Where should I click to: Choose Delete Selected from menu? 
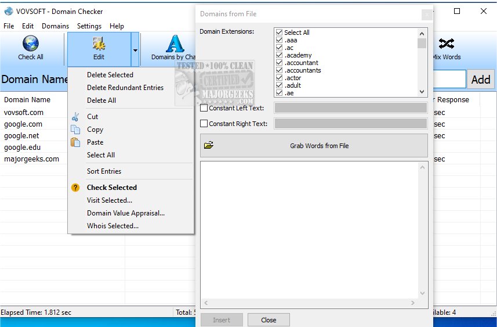coord(131,75)
